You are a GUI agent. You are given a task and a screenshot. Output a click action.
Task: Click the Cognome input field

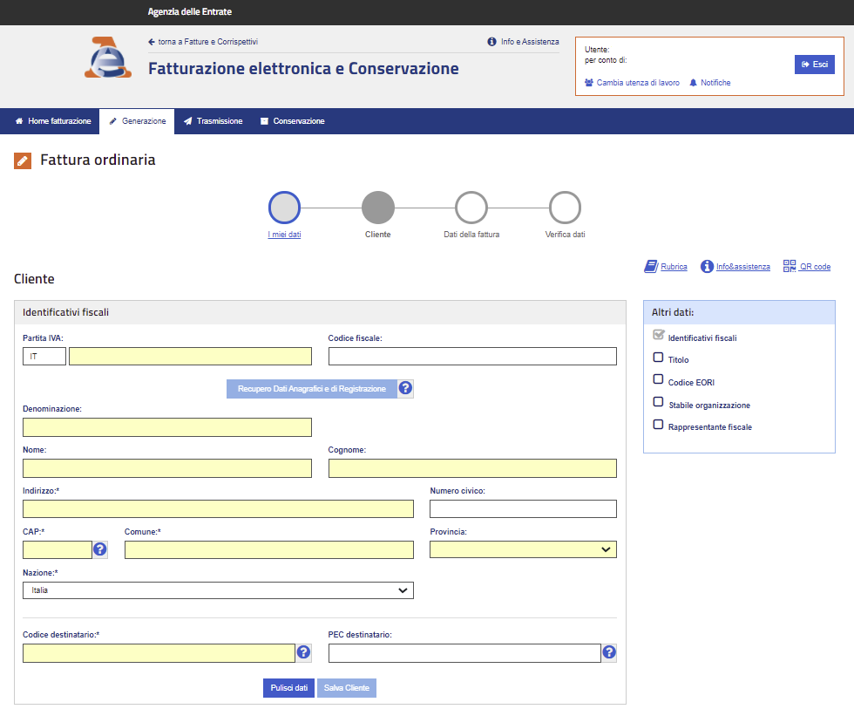[472, 468]
